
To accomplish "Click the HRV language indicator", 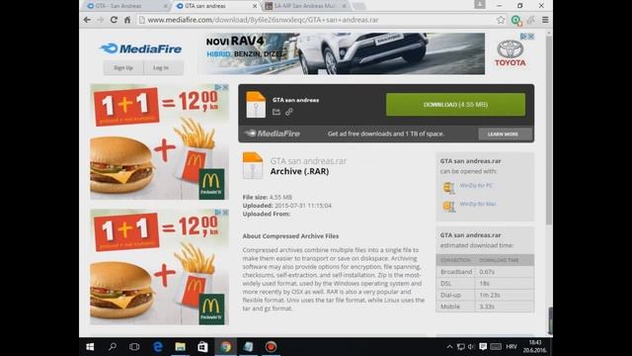I will point(512,347).
